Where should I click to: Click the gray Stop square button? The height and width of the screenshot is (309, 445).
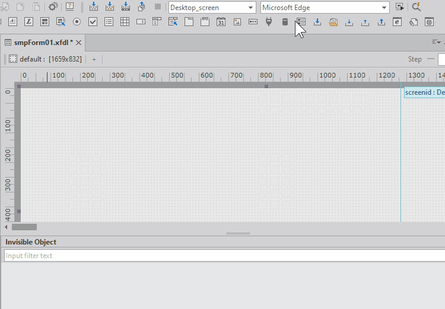[x=158, y=7]
